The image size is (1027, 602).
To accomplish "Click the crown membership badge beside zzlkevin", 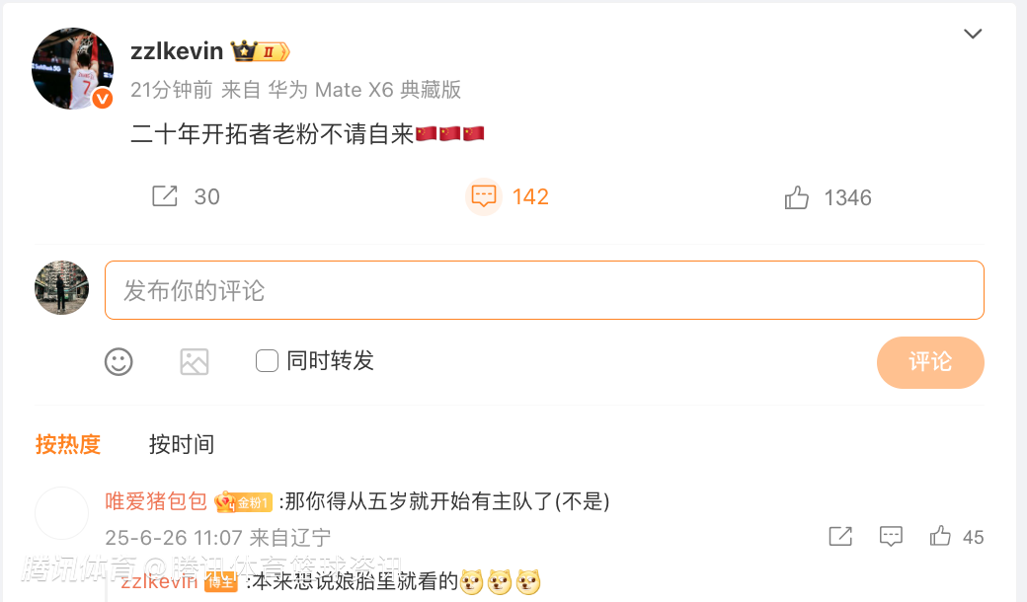I will [x=260, y=51].
